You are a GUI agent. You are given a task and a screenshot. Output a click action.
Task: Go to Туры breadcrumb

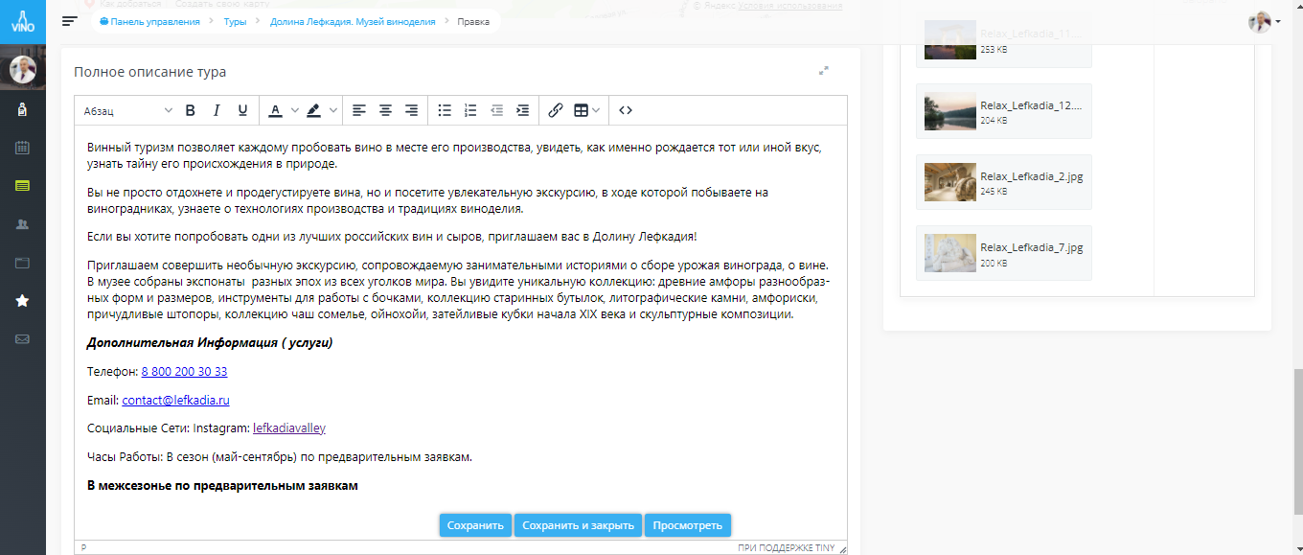click(x=235, y=21)
